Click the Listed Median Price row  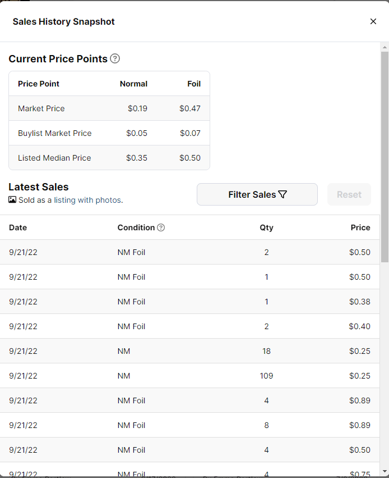[109, 158]
